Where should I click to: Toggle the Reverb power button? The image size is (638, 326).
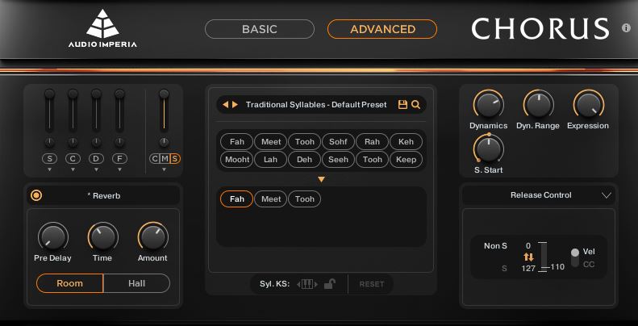pos(35,195)
